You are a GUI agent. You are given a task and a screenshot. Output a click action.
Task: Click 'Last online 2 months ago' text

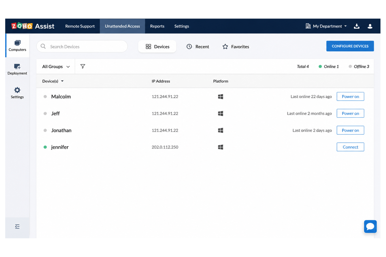[309, 114]
